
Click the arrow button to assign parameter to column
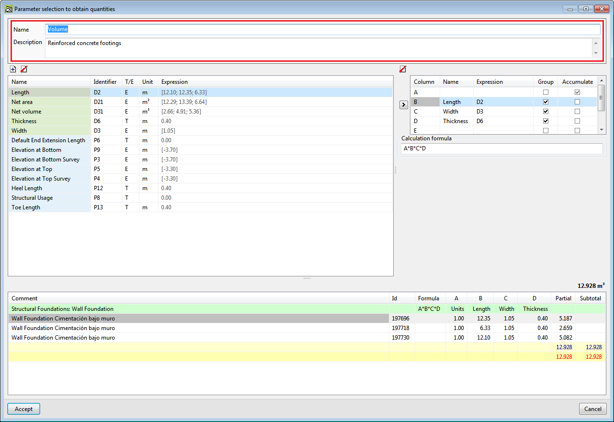click(403, 104)
